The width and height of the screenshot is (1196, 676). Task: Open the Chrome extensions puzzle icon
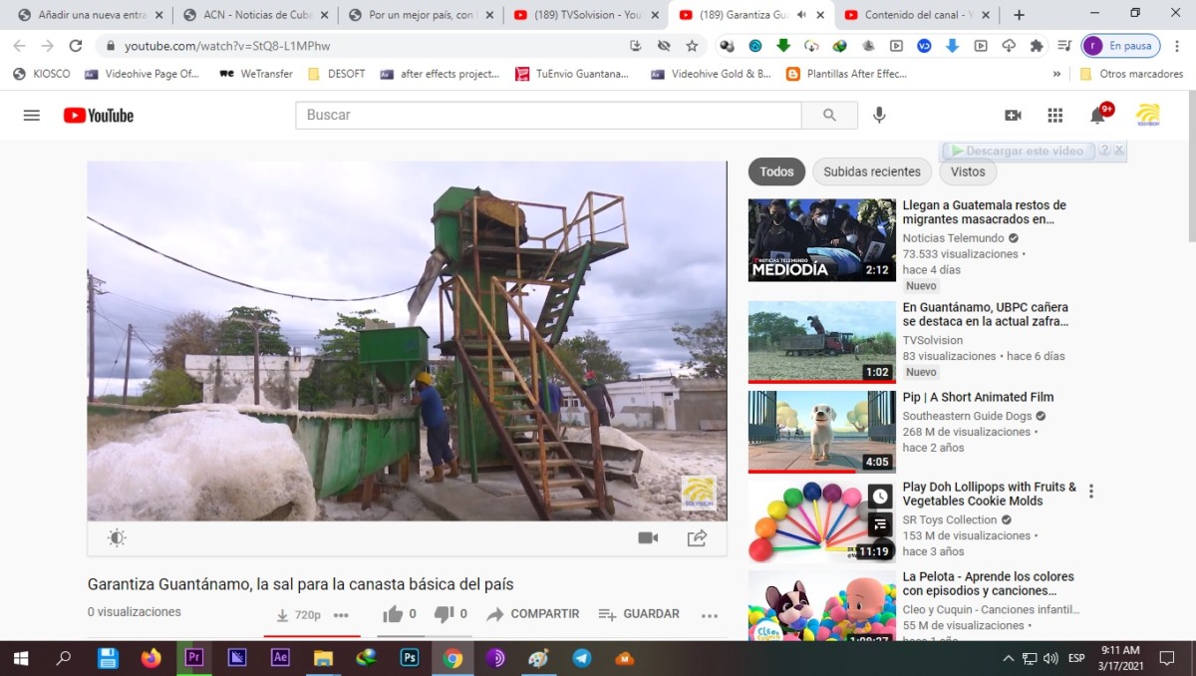coord(1037,46)
